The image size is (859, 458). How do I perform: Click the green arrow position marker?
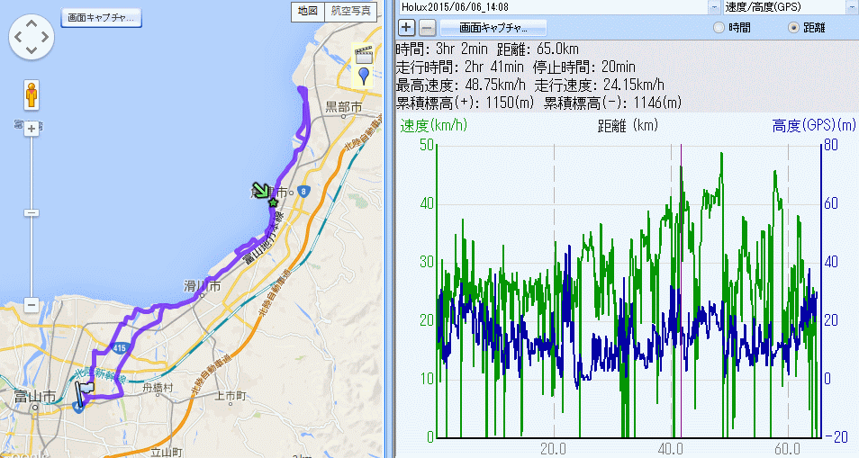[x=261, y=191]
